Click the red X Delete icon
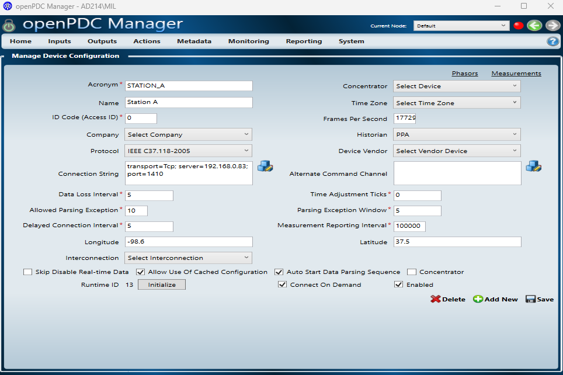 [436, 299]
